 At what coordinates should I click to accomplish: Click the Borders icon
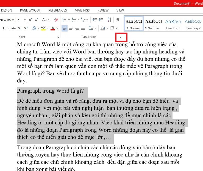point(112,28)
